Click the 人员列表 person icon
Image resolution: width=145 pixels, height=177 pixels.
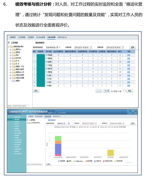[x=9, y=42]
